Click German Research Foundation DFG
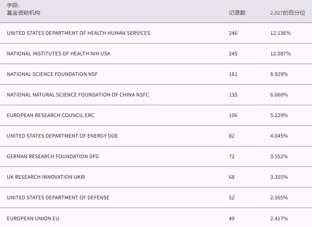This screenshot has height=227, width=312. coord(53,157)
